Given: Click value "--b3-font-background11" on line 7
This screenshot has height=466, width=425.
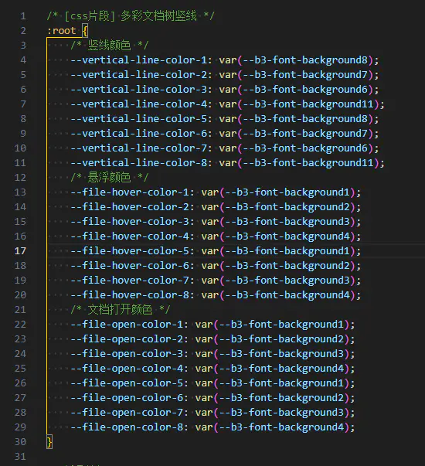Looking at the screenshot, I should [308, 104].
